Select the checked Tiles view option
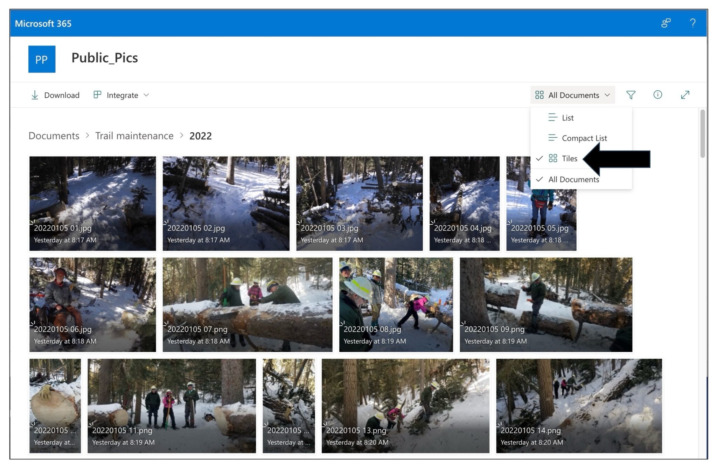 569,158
